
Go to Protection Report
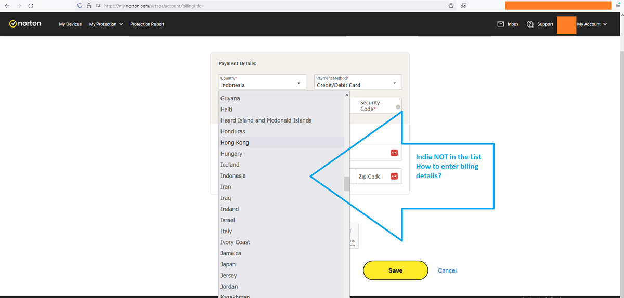147,24
